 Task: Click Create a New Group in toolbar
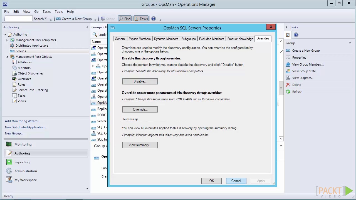pos(74,19)
